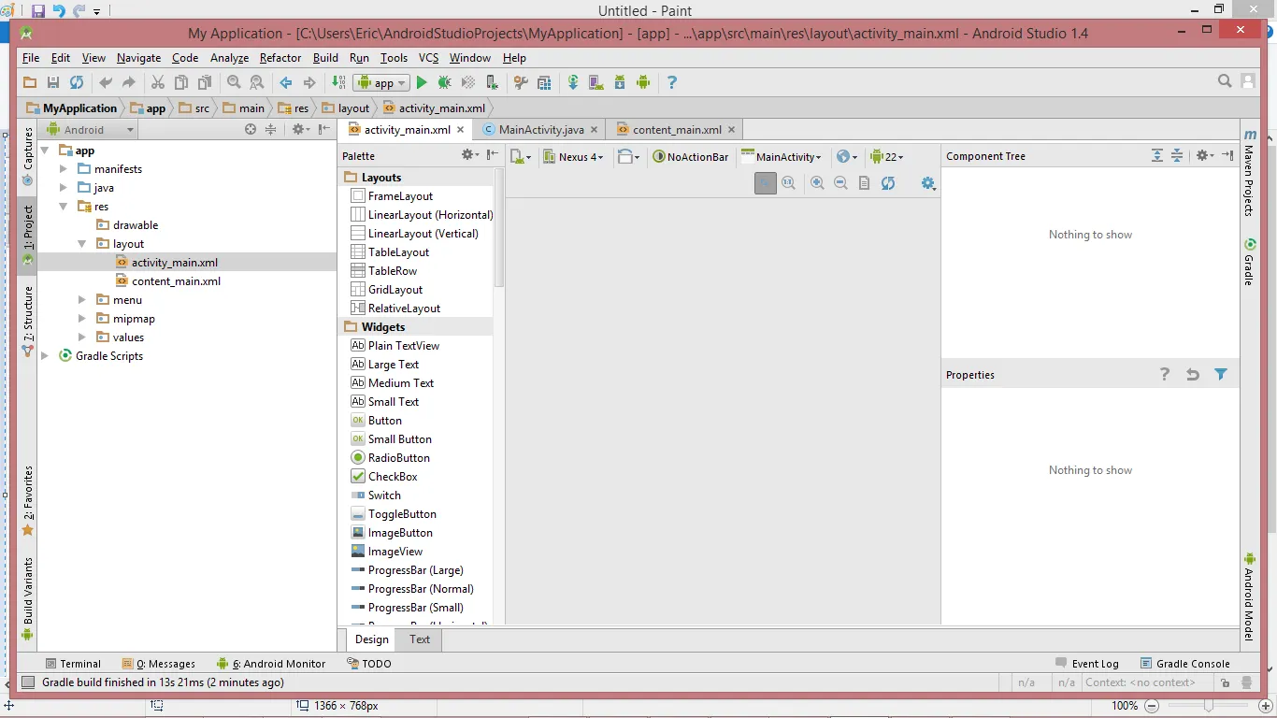
Task: Click Paint's zoom slider in the status bar
Action: pyautogui.click(x=1208, y=706)
